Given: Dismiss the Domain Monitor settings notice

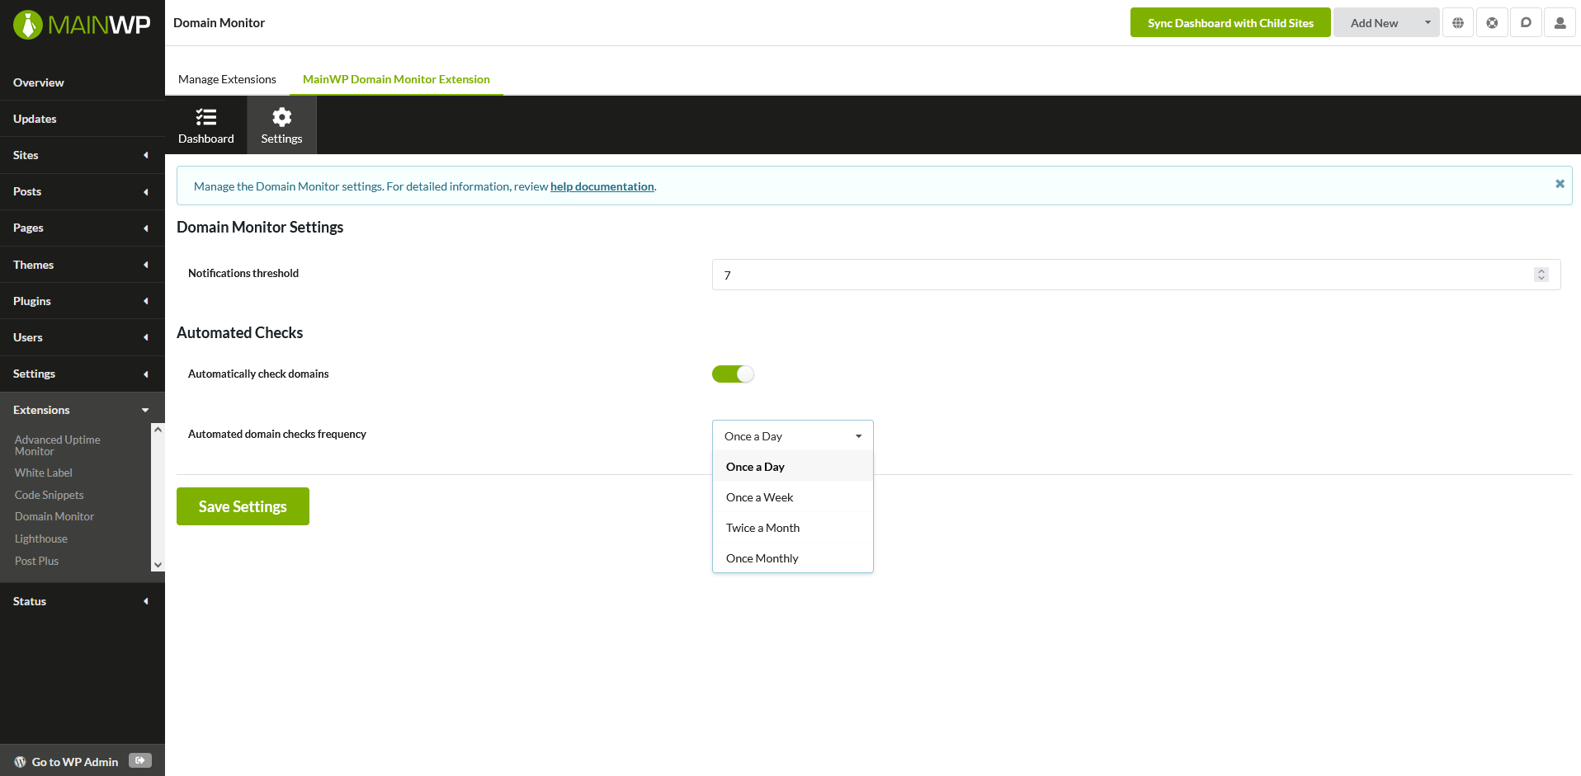Looking at the screenshot, I should click(1560, 184).
